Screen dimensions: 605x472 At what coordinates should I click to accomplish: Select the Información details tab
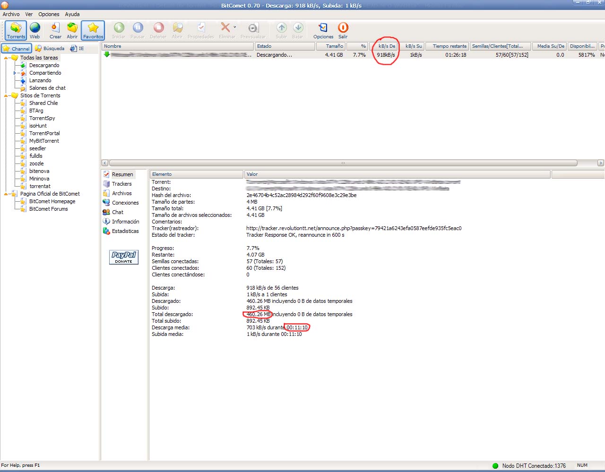(121, 222)
